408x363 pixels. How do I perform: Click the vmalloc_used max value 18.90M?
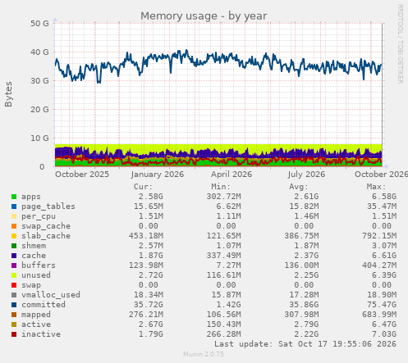(382, 295)
